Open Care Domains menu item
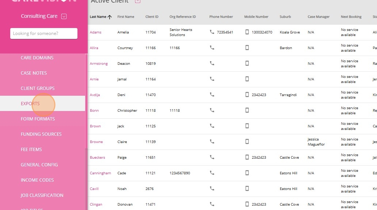 [37, 58]
